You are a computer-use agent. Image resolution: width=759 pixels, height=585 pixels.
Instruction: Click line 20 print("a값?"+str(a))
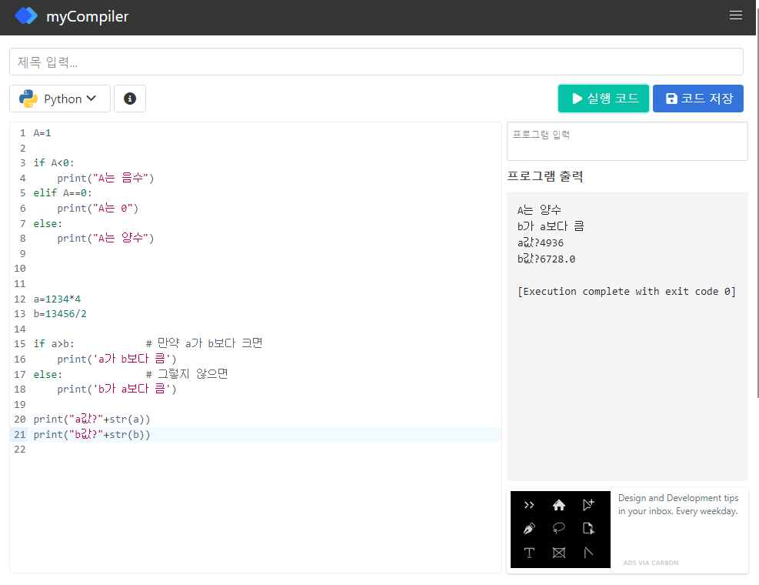(x=92, y=420)
